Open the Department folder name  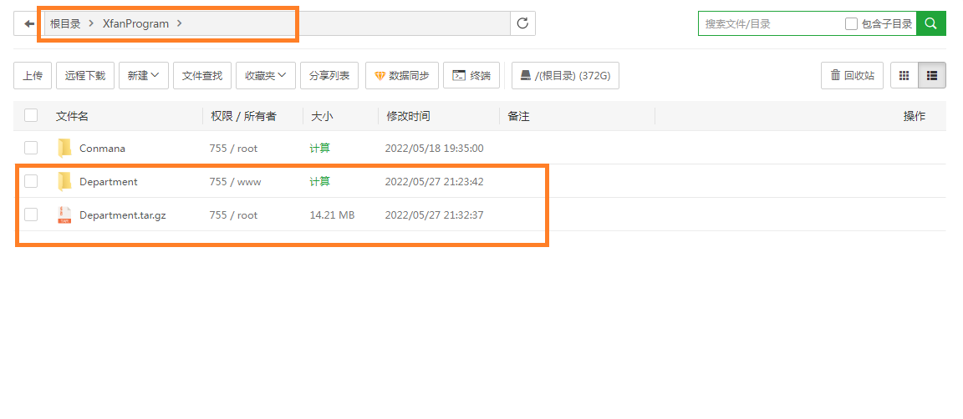(108, 182)
